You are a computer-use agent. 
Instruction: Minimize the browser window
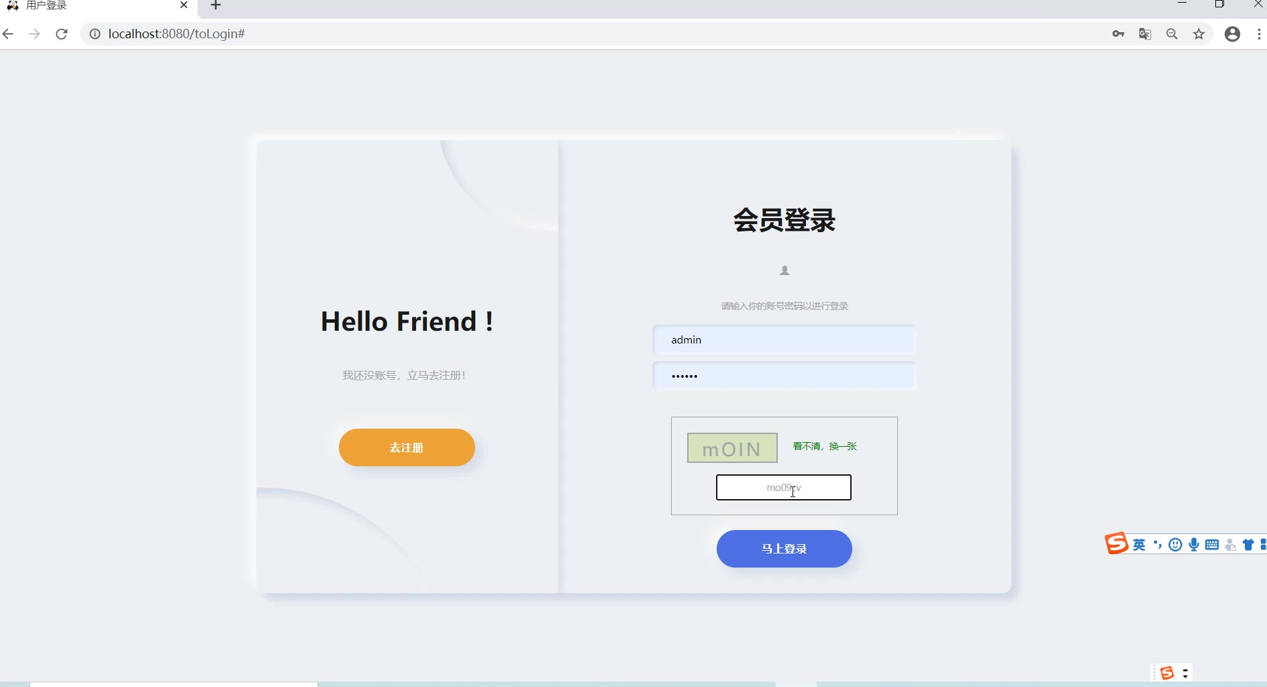[x=1182, y=4]
